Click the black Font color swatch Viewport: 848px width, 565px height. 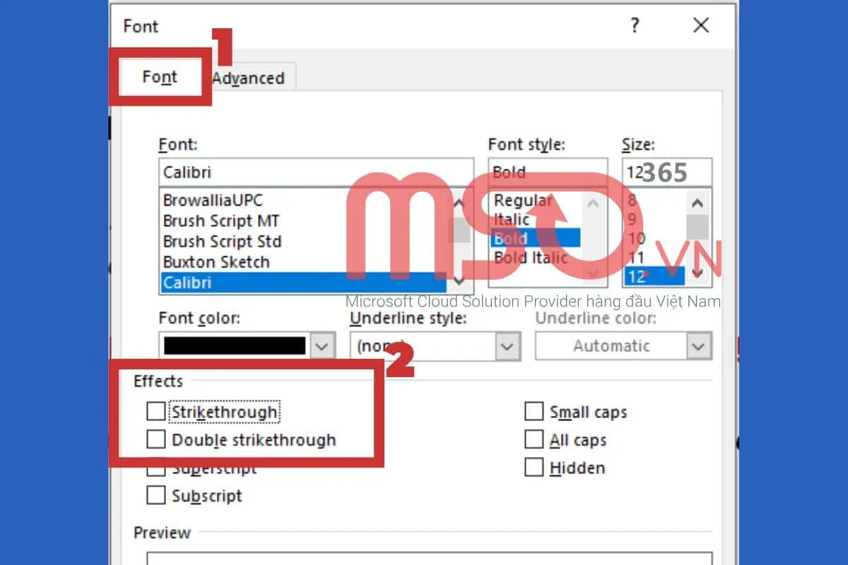235,346
